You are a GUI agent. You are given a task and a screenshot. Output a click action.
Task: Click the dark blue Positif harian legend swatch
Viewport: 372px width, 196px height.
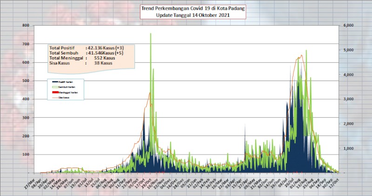55,82
